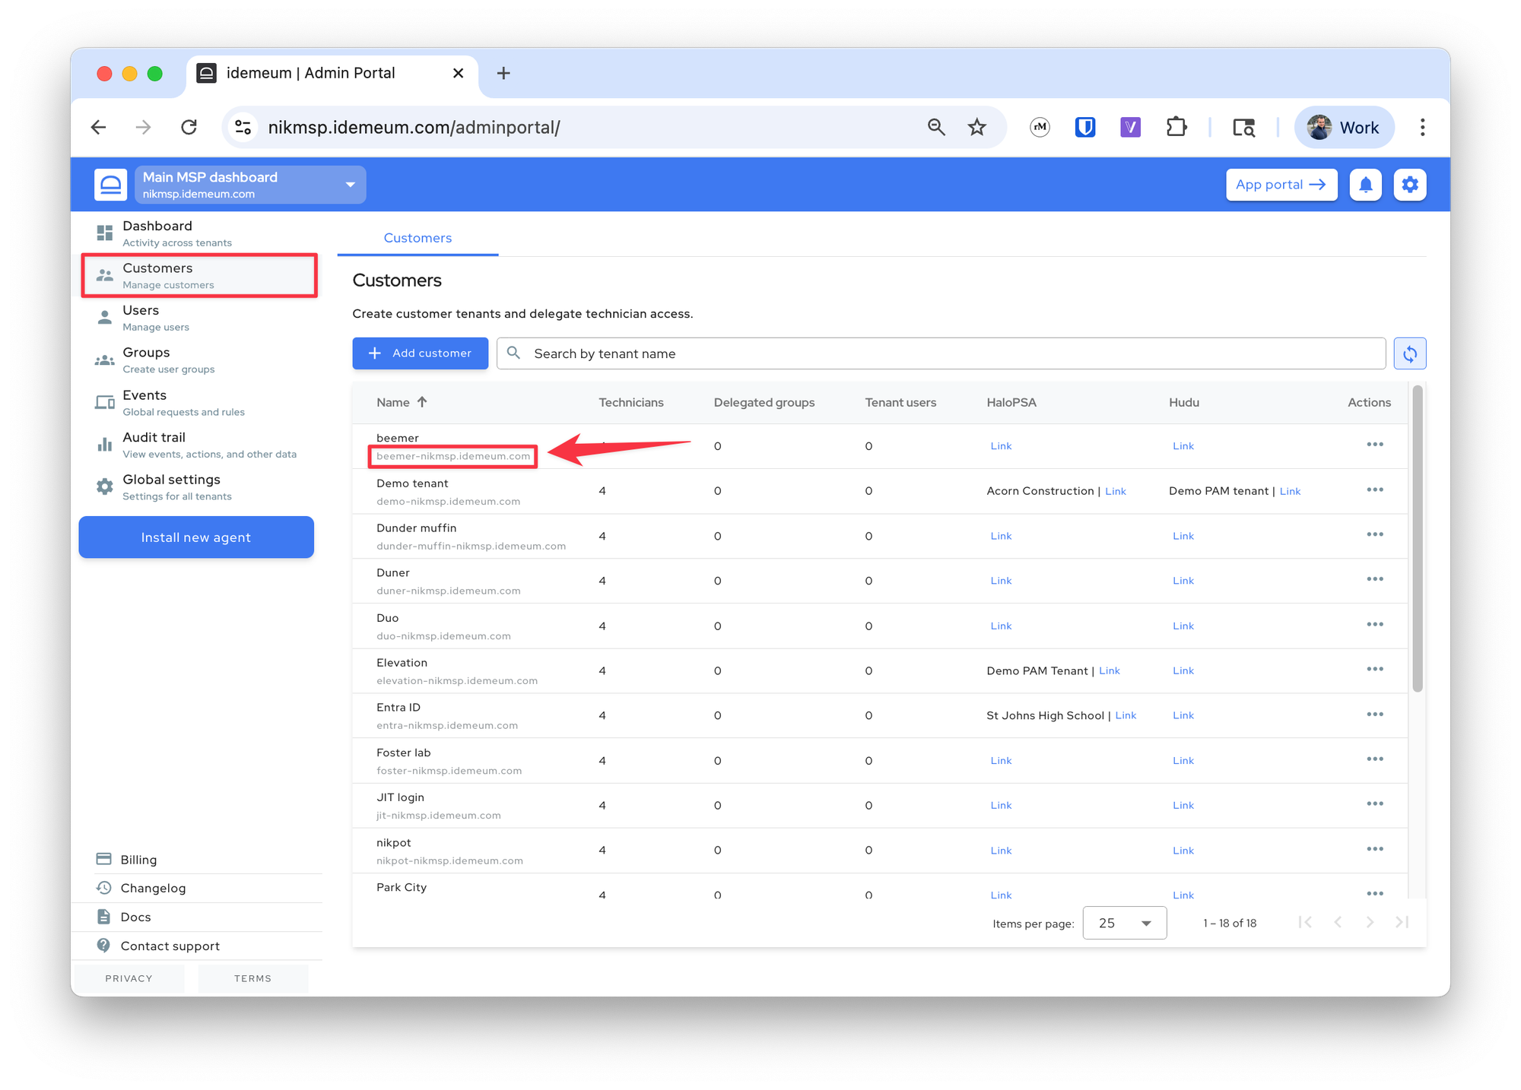This screenshot has height=1090, width=1521.
Task: Click the purple V extension icon
Action: click(1130, 127)
